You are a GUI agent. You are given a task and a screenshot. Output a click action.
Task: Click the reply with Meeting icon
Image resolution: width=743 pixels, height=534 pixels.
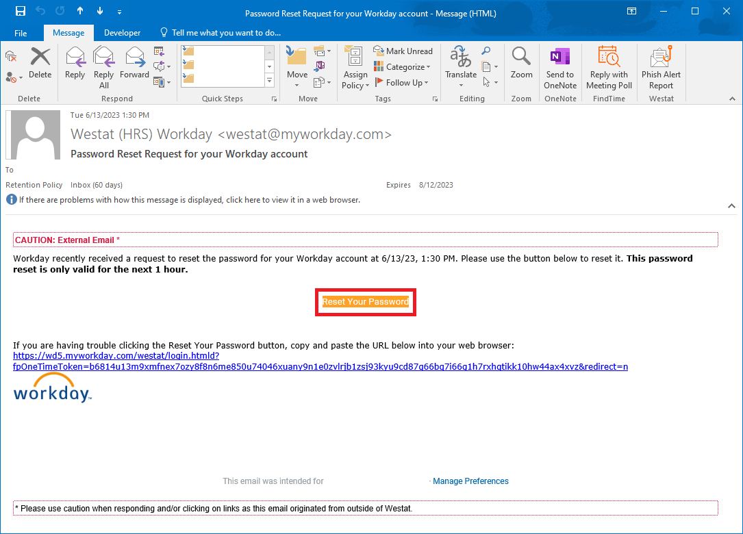[x=159, y=51]
